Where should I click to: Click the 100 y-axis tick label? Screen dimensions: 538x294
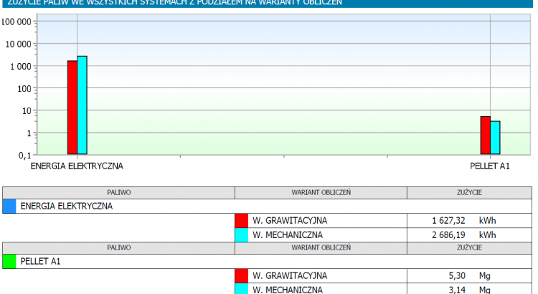(24, 89)
